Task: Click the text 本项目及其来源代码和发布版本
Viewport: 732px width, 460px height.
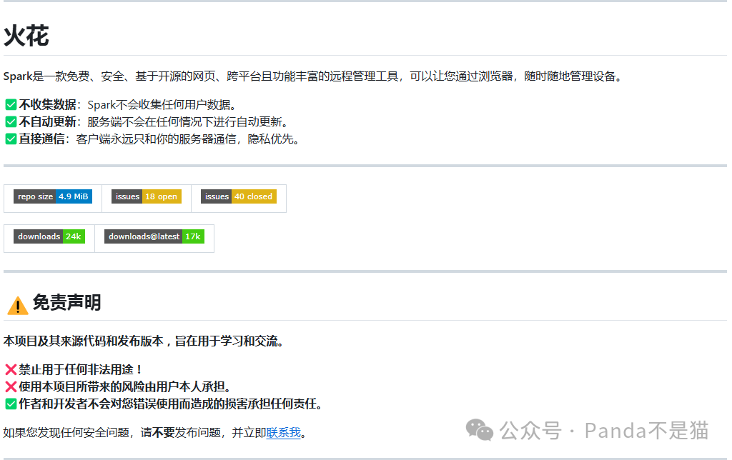Action: (83, 341)
